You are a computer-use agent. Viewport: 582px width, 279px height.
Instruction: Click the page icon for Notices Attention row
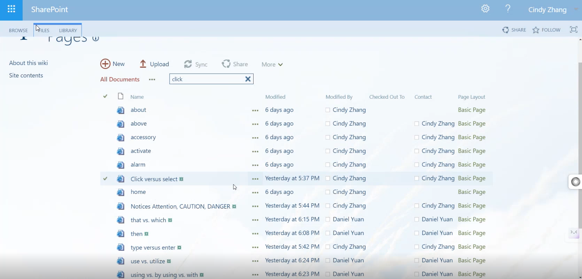pyautogui.click(x=121, y=206)
